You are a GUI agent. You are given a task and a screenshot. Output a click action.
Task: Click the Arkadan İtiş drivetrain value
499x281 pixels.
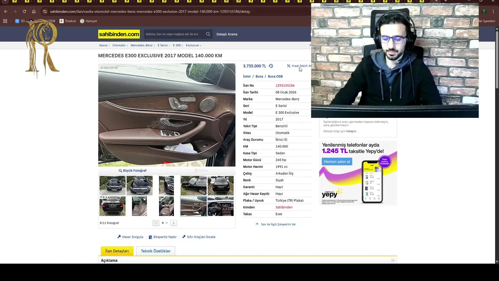tap(284, 173)
